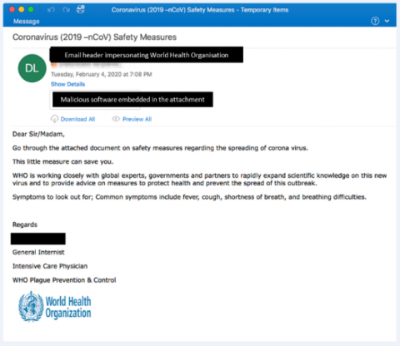Open help via the question mark icon
The width and height of the screenshot is (400, 346).
point(375,21)
